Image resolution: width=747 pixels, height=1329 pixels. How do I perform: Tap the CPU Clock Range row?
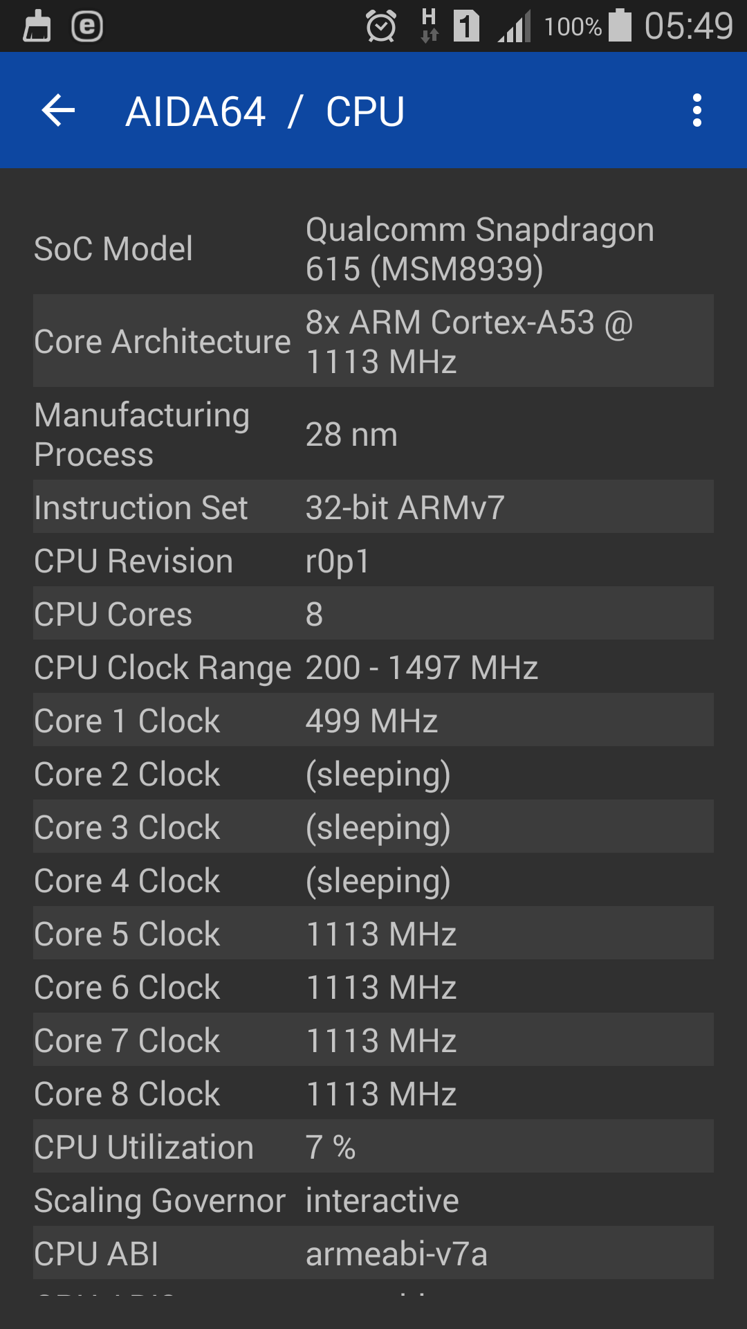tap(373, 667)
